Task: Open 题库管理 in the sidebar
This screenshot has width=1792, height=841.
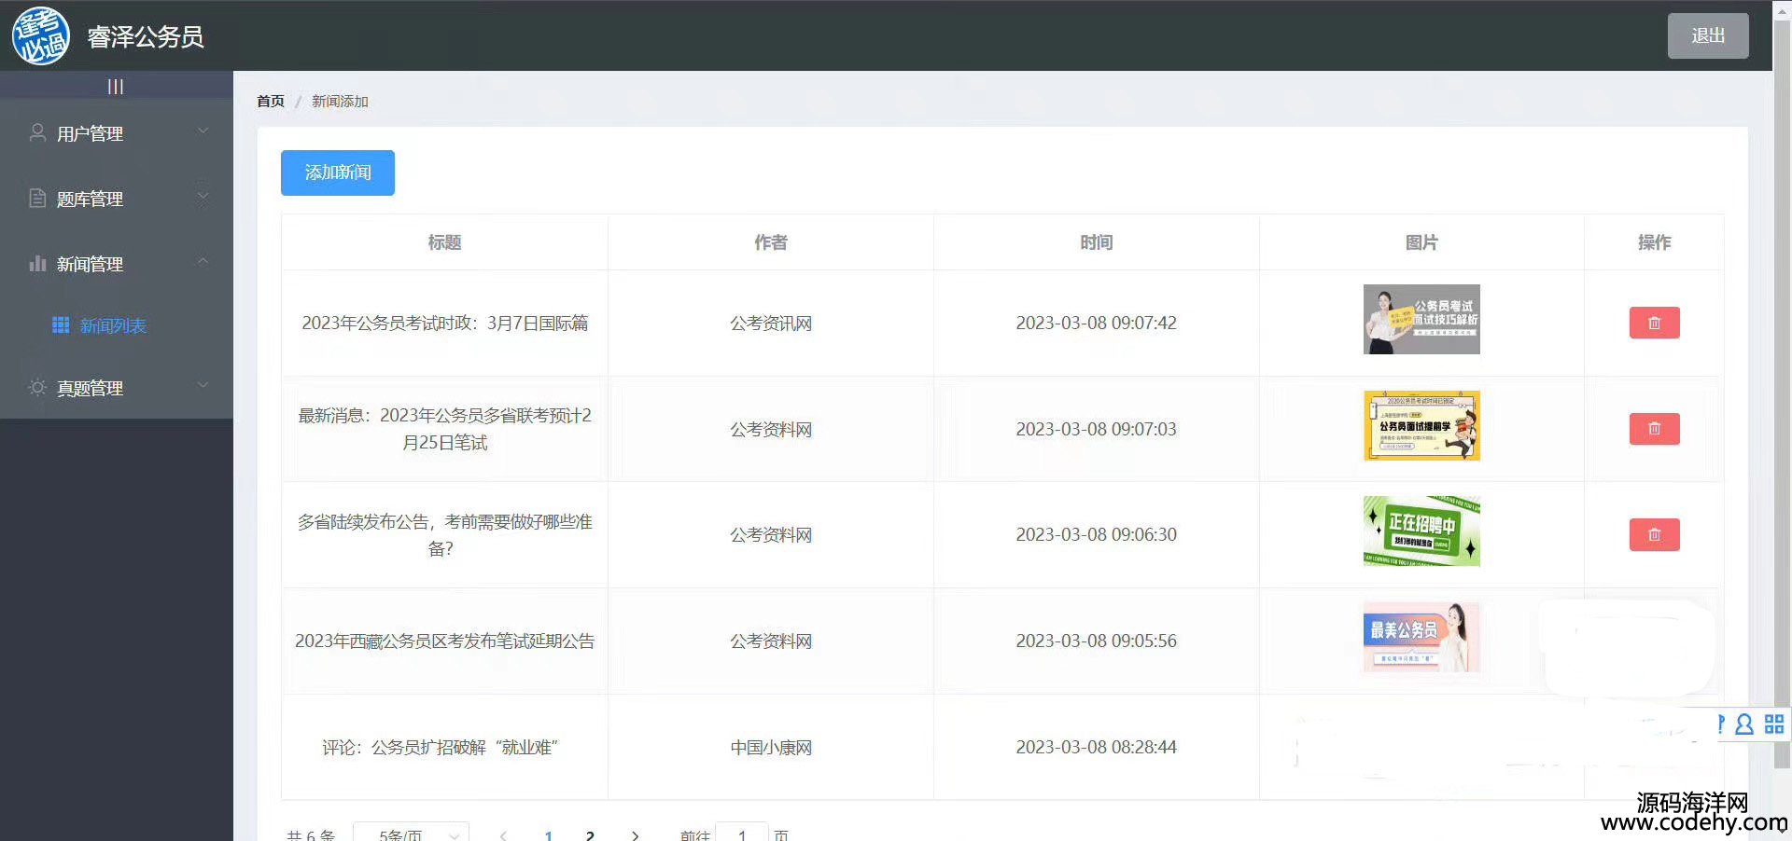Action: (x=117, y=199)
